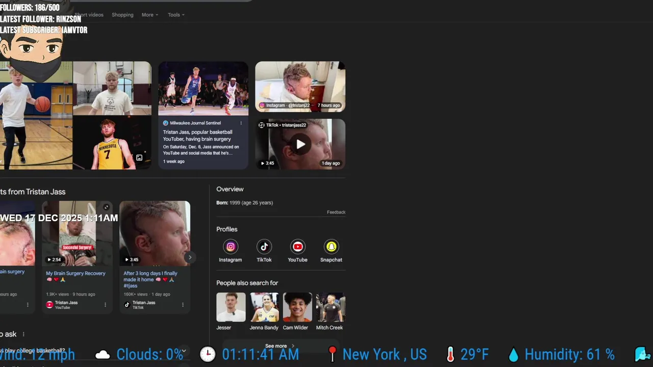Viewport: 653px width, 367px height.
Task: Click the location pin icon in weather bar
Action: click(x=332, y=354)
